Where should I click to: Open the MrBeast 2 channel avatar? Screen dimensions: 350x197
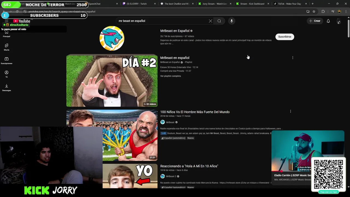pos(163,176)
